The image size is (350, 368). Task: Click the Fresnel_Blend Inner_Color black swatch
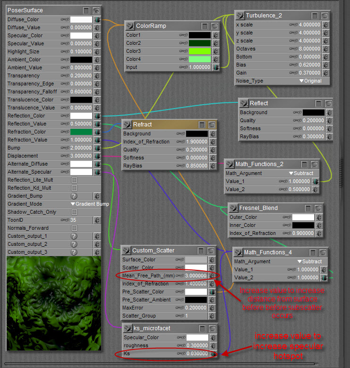[303, 226]
